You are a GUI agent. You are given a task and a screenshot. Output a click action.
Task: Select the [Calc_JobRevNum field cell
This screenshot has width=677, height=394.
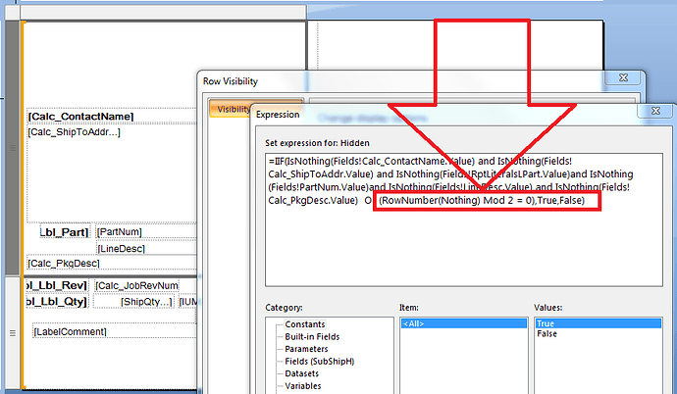click(x=136, y=285)
